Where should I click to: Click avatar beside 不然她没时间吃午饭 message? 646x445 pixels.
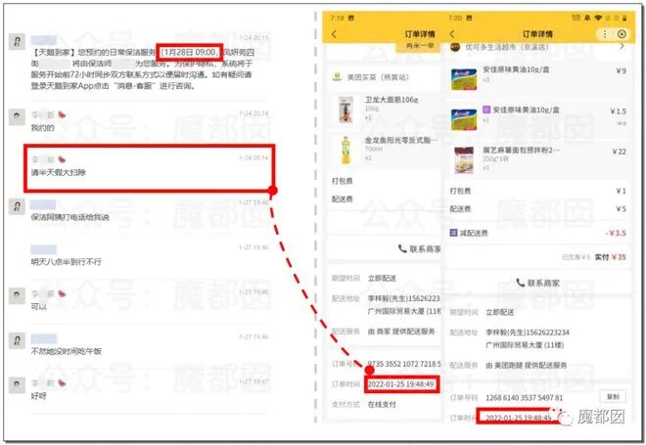[x=17, y=340]
